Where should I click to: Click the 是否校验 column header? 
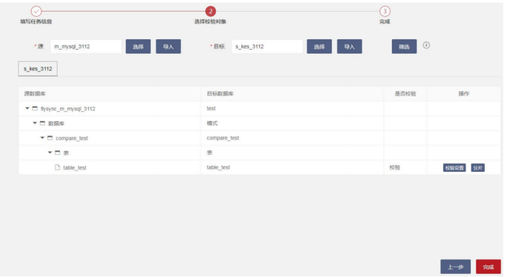click(x=405, y=94)
